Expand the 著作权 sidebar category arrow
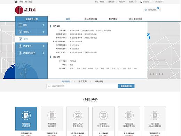The image size is (181, 136). [44, 32]
